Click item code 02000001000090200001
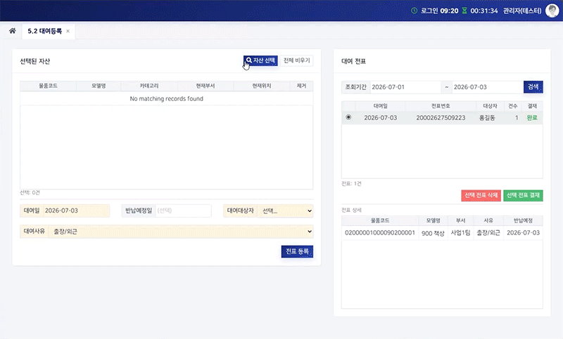This screenshot has width=563, height=339. (380, 233)
